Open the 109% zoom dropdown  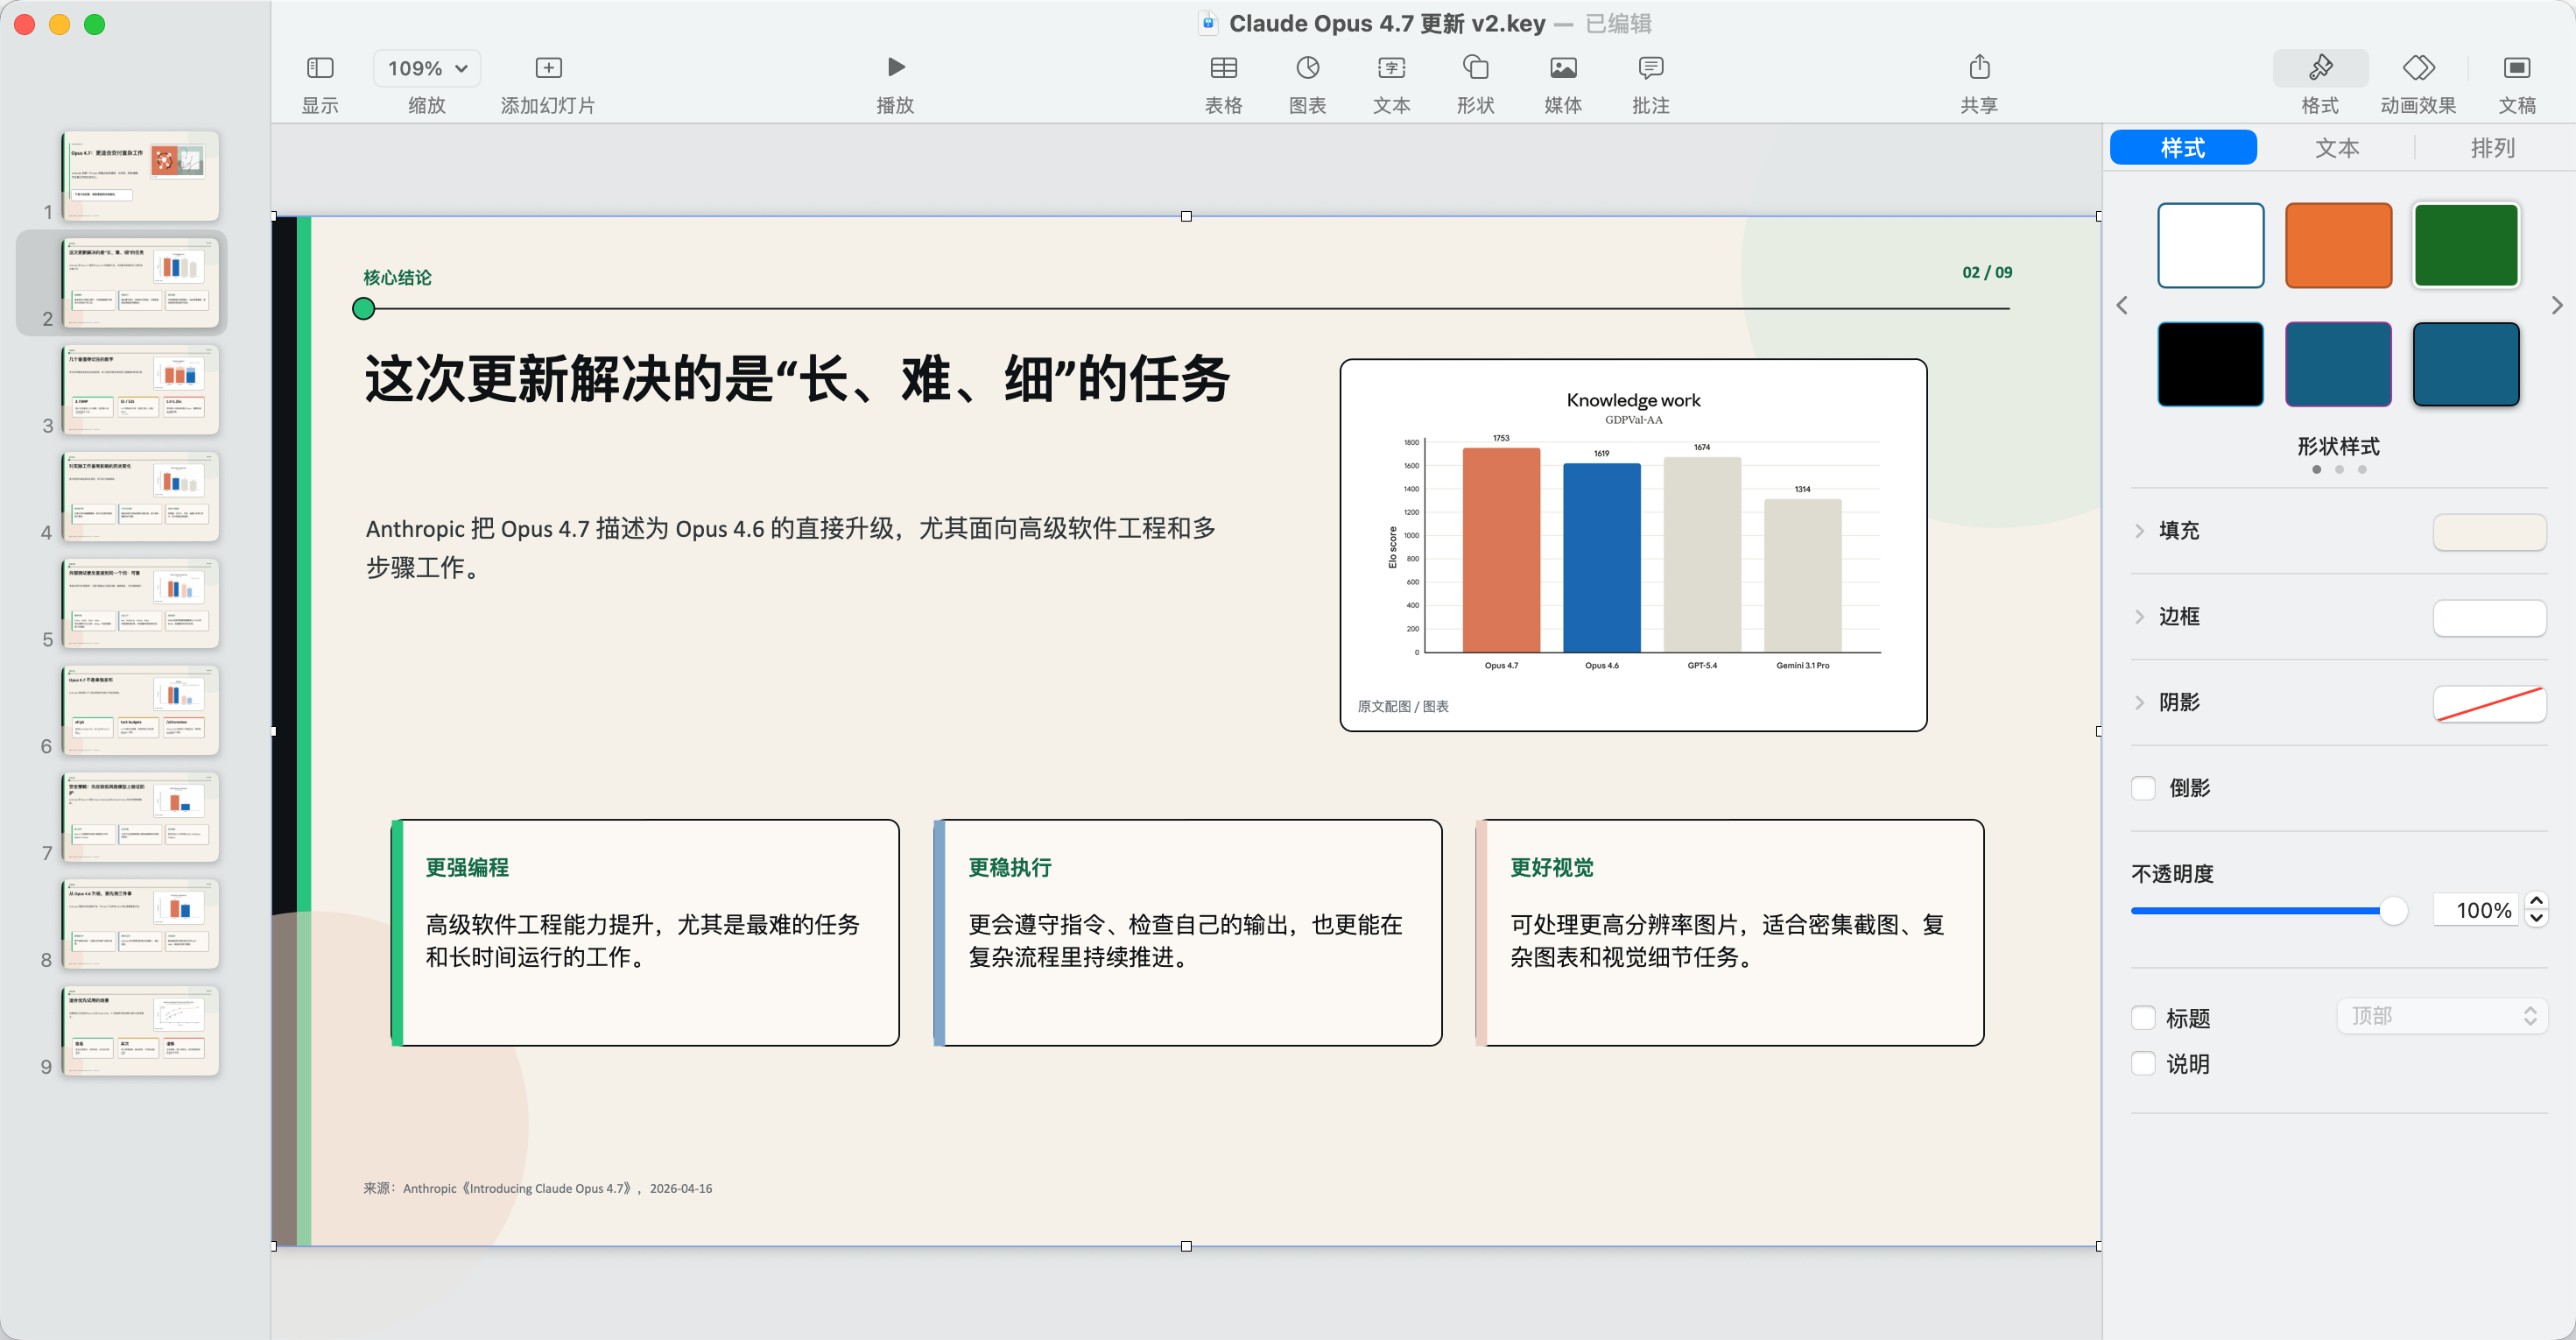pyautogui.click(x=427, y=68)
